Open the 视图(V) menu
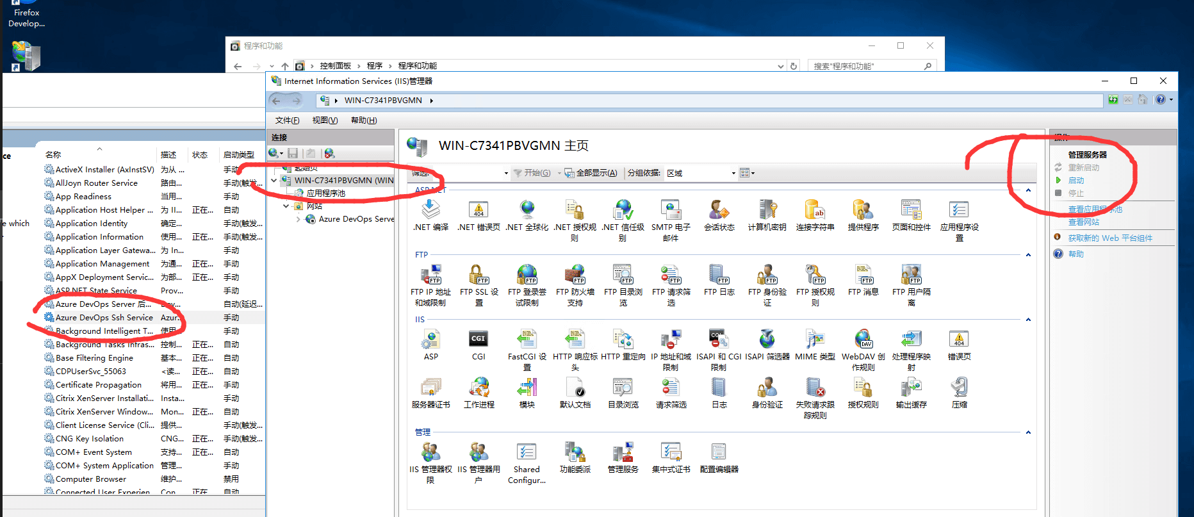The height and width of the screenshot is (517, 1194). [x=325, y=120]
